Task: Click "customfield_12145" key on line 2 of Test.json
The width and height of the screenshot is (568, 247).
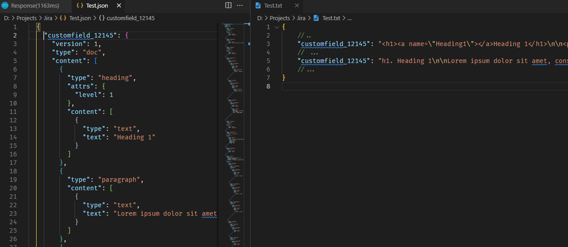Action: [x=80, y=35]
